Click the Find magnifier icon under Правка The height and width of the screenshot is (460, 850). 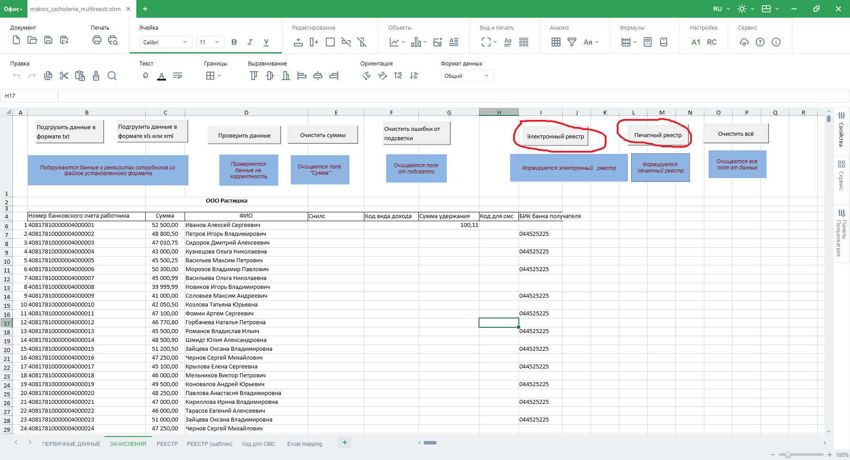[112, 76]
